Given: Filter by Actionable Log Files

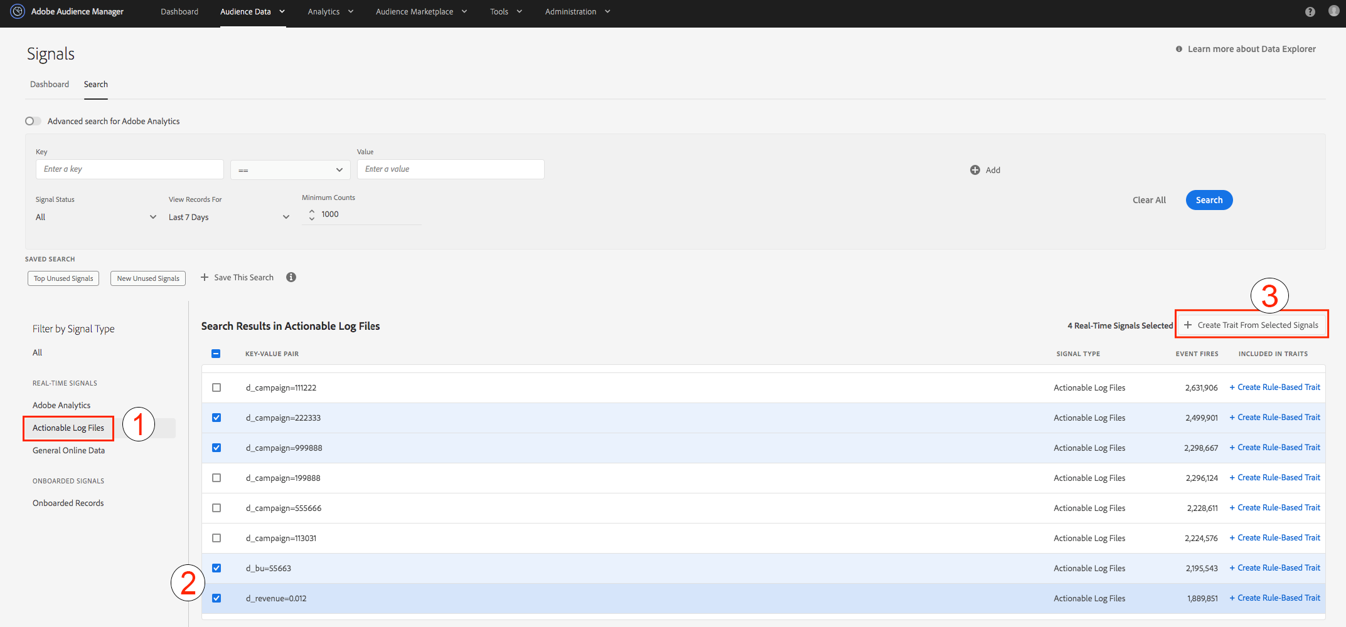Looking at the screenshot, I should pyautogui.click(x=68, y=428).
